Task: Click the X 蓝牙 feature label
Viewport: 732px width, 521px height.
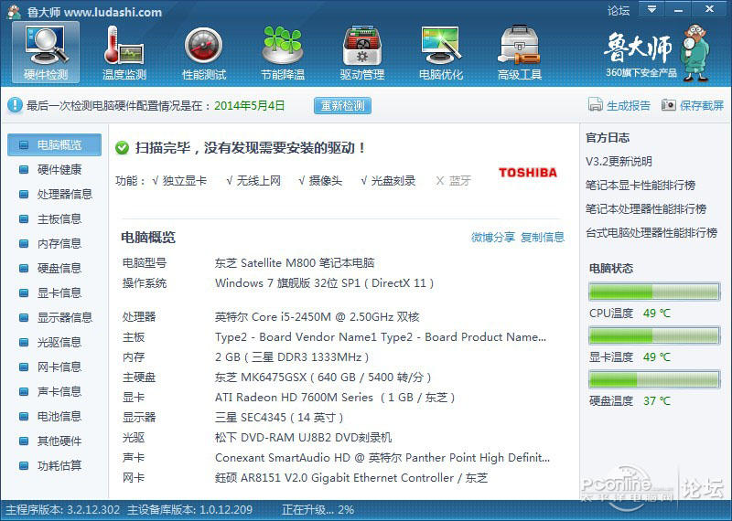Action: (x=453, y=181)
